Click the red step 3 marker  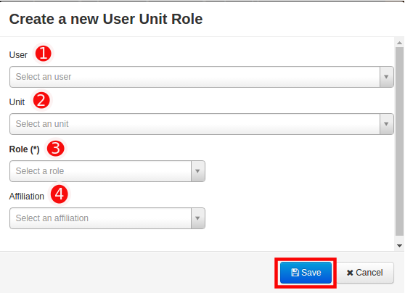(x=56, y=149)
